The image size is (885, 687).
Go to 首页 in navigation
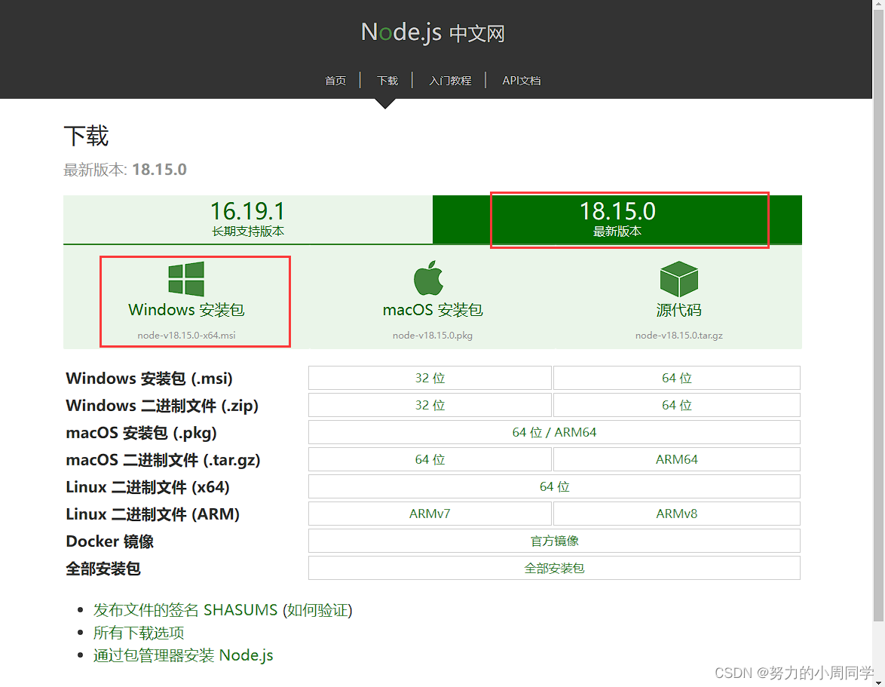[335, 81]
